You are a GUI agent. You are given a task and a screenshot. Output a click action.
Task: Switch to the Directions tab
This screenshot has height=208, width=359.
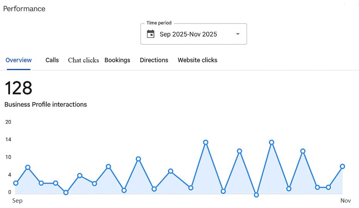point(154,60)
